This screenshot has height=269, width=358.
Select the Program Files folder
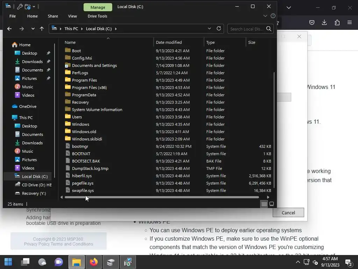84,80
